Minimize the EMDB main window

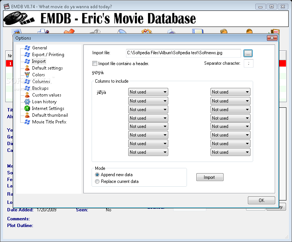click(x=260, y=7)
